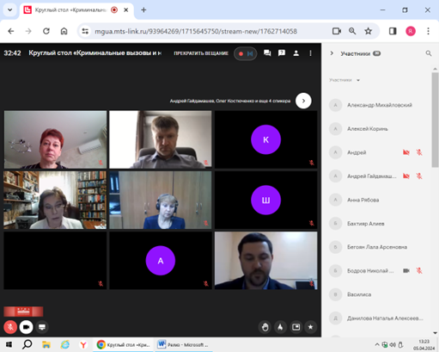Viewport: 439px width, 352px height.
Task: Toggle the recording indicator button
Action: pos(246,53)
